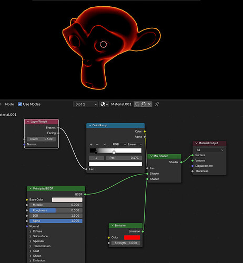Click the Material Output Volume socket
This screenshot has height=263, width=243.
193,160
